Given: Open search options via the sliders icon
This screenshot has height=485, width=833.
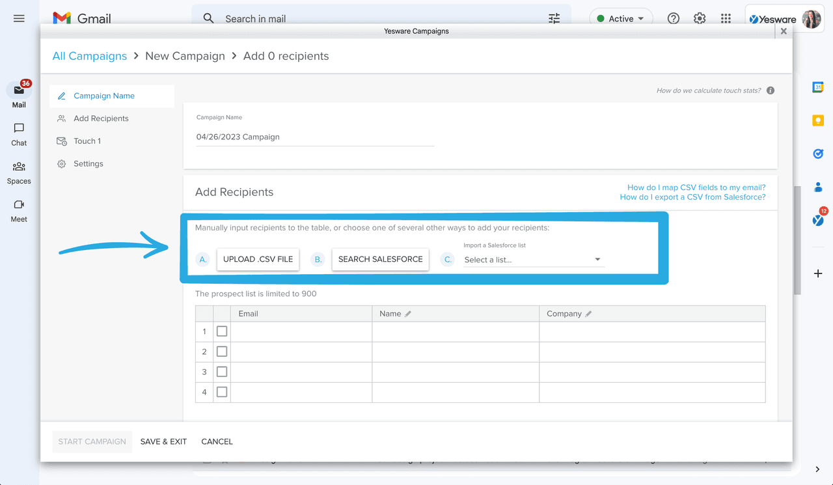Looking at the screenshot, I should 554,18.
